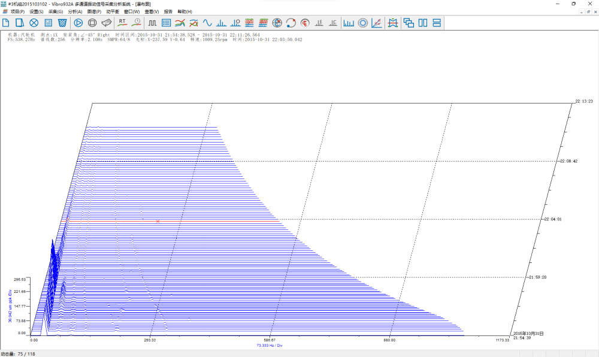599x357 pixels.
Task: Open the shaft orbit rotation icon
Action: pos(291,23)
